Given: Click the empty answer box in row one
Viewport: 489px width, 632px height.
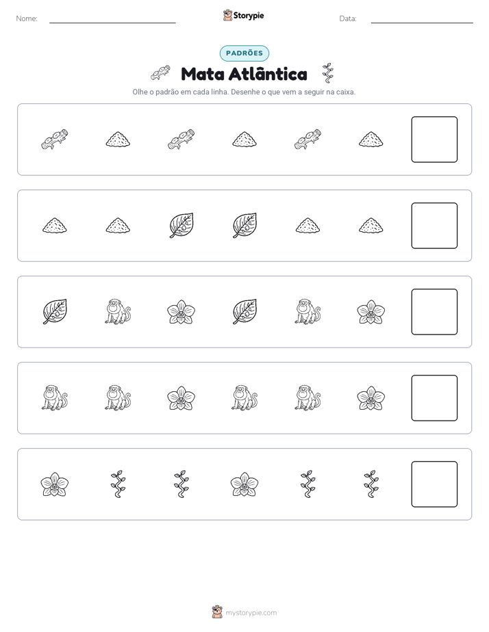Looking at the screenshot, I should 434,140.
